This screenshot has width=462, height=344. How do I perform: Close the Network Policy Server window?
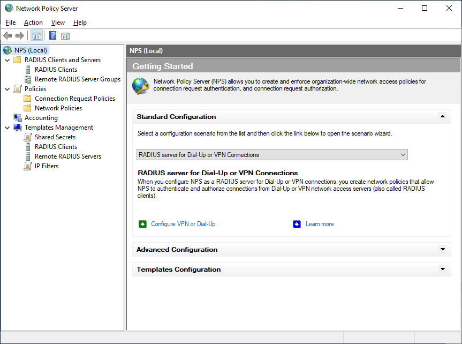[449, 8]
